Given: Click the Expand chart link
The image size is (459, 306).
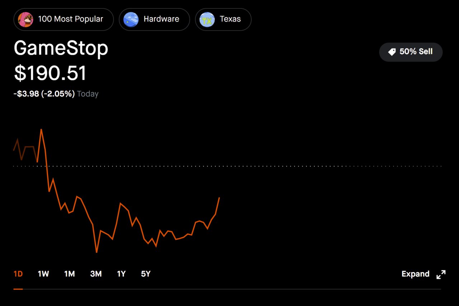Looking at the screenshot, I should point(415,274).
